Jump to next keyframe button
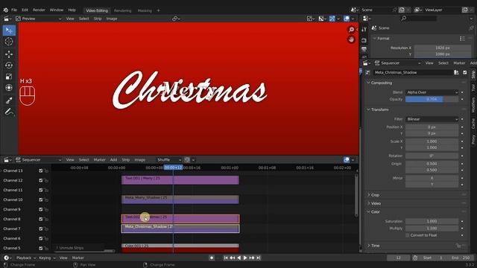 (x=252, y=258)
